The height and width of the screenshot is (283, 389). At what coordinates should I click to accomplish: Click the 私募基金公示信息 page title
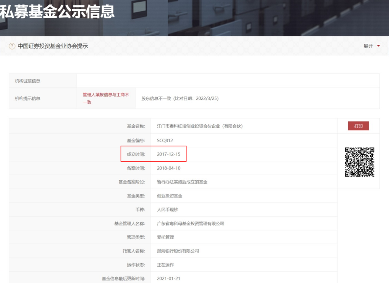tap(57, 12)
